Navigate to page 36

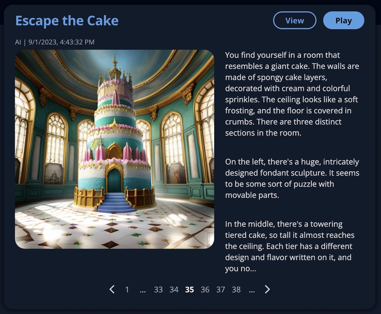[205, 290]
